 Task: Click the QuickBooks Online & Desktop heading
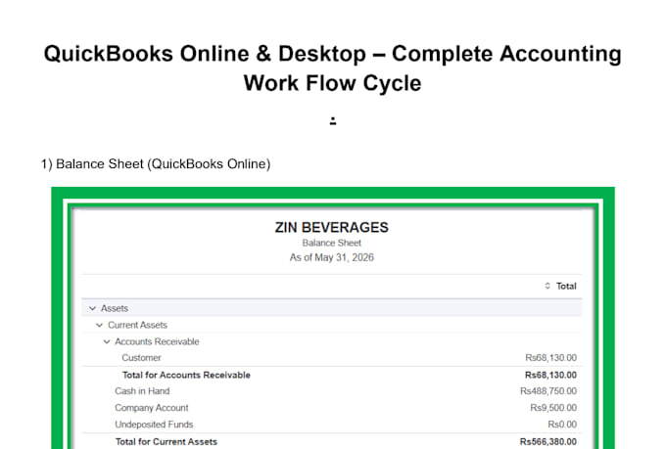point(333,67)
